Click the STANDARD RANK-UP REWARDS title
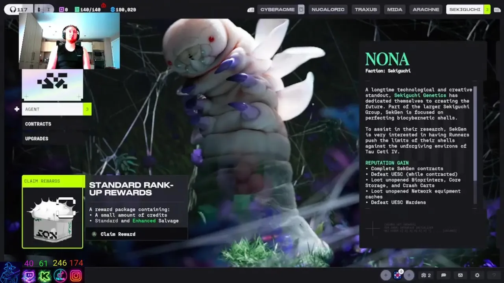 [x=131, y=189]
